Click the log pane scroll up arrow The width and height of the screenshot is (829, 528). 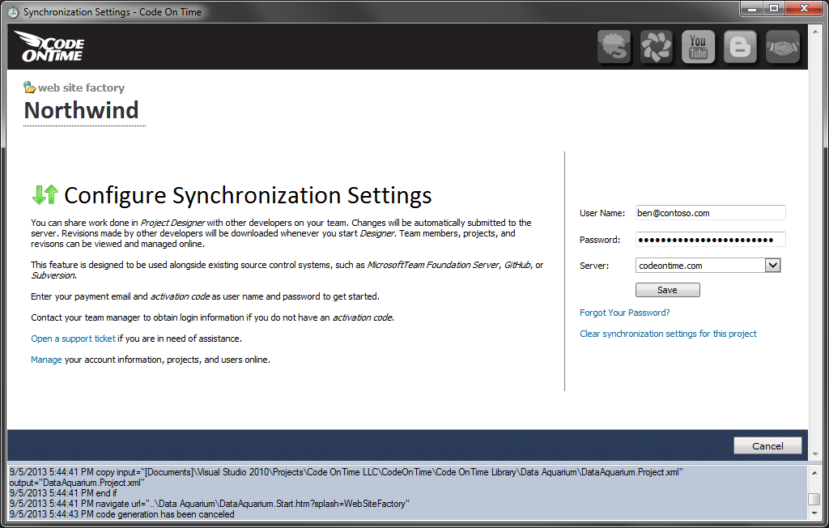[x=814, y=472]
